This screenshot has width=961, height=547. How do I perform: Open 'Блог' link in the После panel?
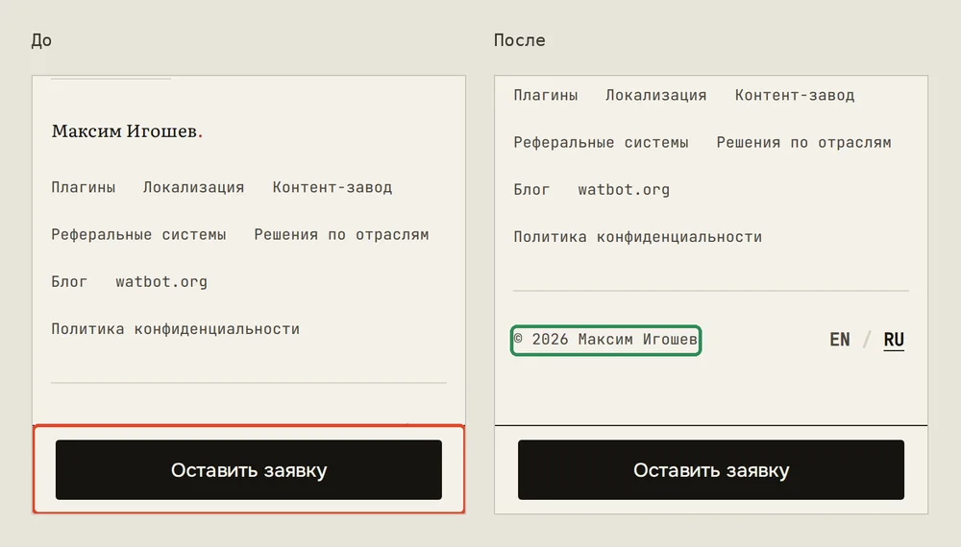[x=532, y=190]
